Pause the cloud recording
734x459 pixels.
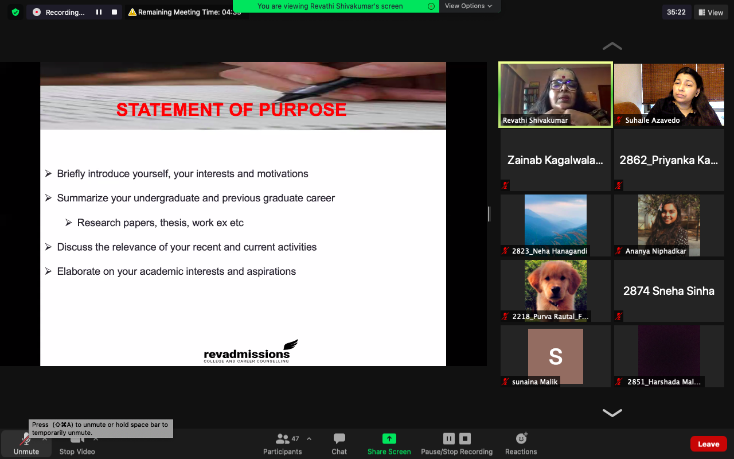tap(448, 438)
